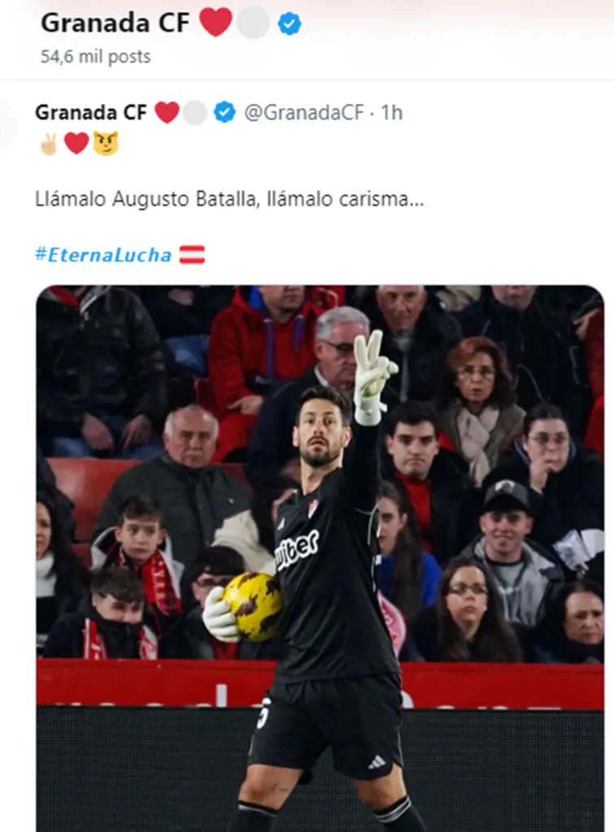Click the red-white flag emoji beside the hashtag
The image size is (614, 832).
coord(192,254)
